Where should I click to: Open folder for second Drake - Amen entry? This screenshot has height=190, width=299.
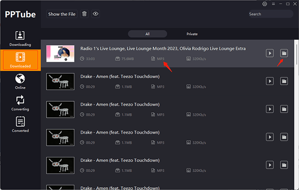pyautogui.click(x=284, y=109)
